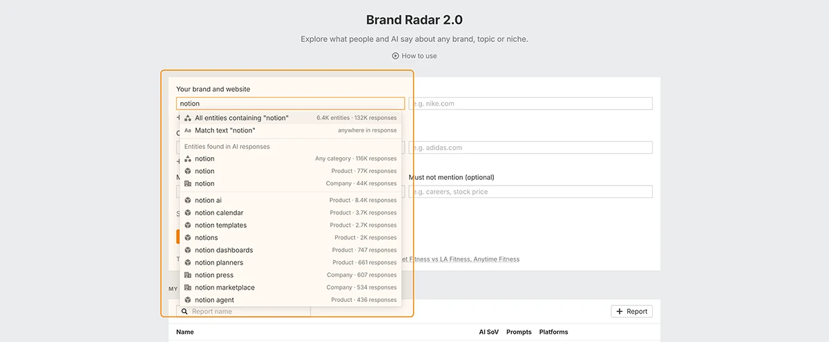
Task: Click building icon of notion Company 44K row
Action: [188, 183]
